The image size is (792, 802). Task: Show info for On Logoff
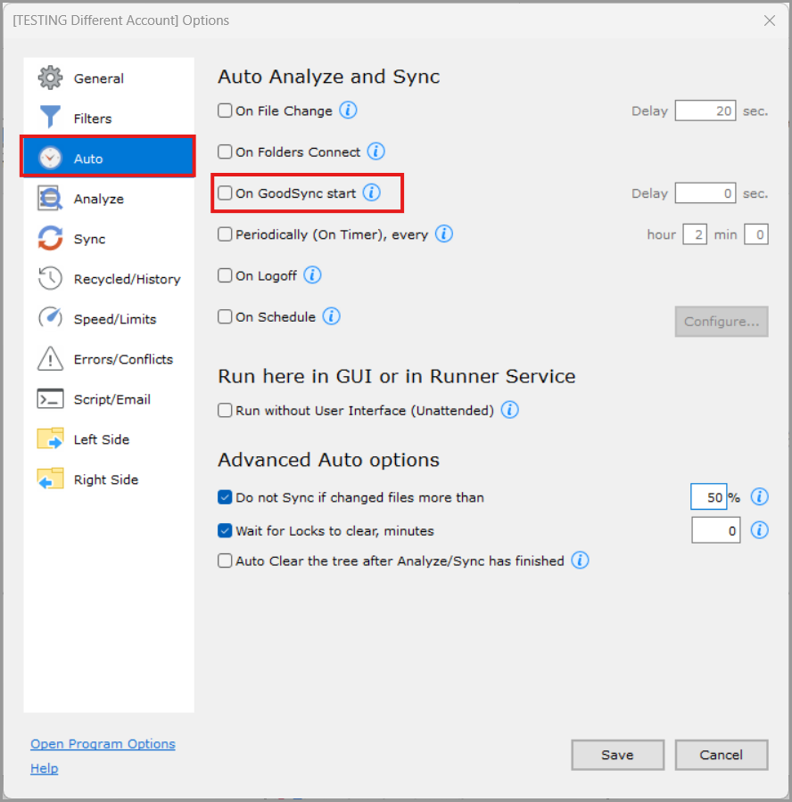coord(312,275)
